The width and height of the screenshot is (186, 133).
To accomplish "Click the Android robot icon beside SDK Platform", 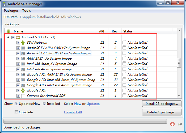I will pyautogui.click(x=23, y=43).
